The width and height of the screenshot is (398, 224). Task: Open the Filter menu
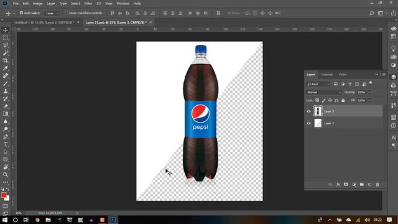point(88,4)
